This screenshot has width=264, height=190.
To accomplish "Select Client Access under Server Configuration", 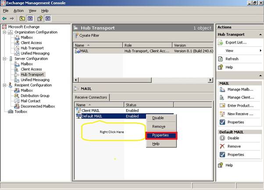I will [31, 69].
